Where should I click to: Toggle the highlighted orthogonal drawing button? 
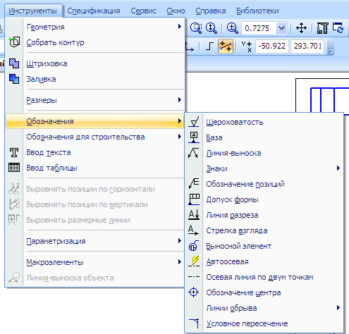pos(226,47)
